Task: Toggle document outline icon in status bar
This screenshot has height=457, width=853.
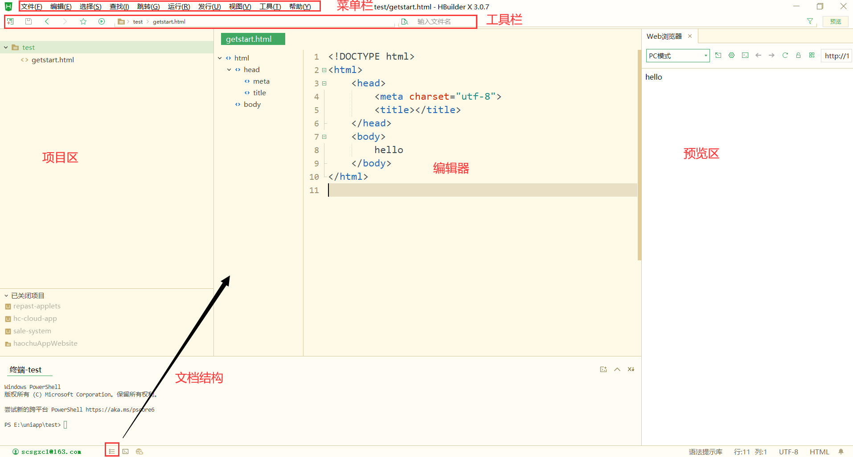Action: point(112,451)
